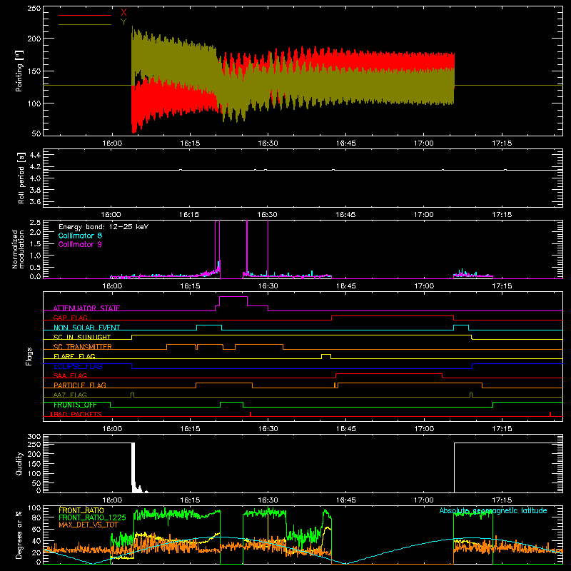Click the BAD_PACKETS flag label
The height and width of the screenshot is (571, 571).
point(78,414)
